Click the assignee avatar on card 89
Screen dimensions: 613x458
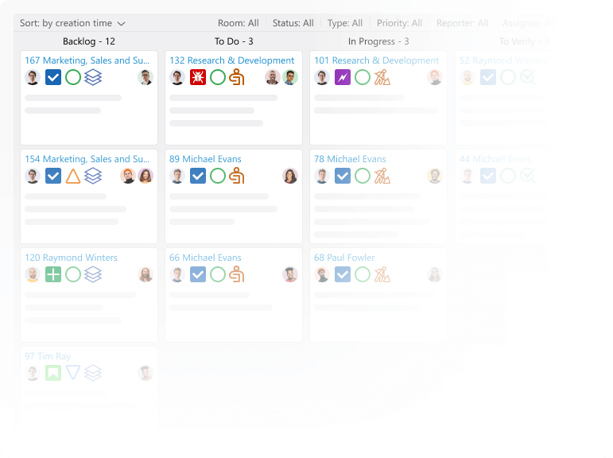[290, 176]
